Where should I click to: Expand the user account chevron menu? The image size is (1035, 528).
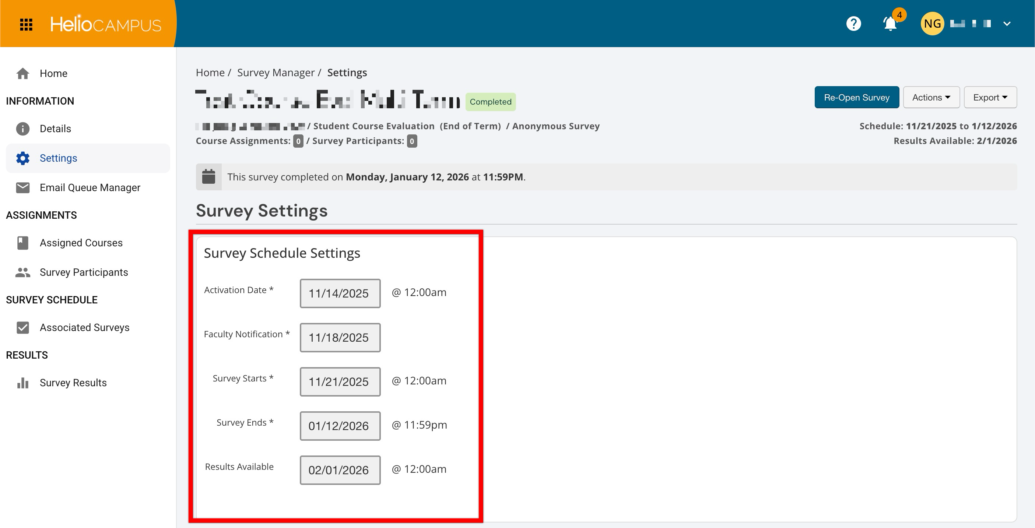pos(1007,24)
